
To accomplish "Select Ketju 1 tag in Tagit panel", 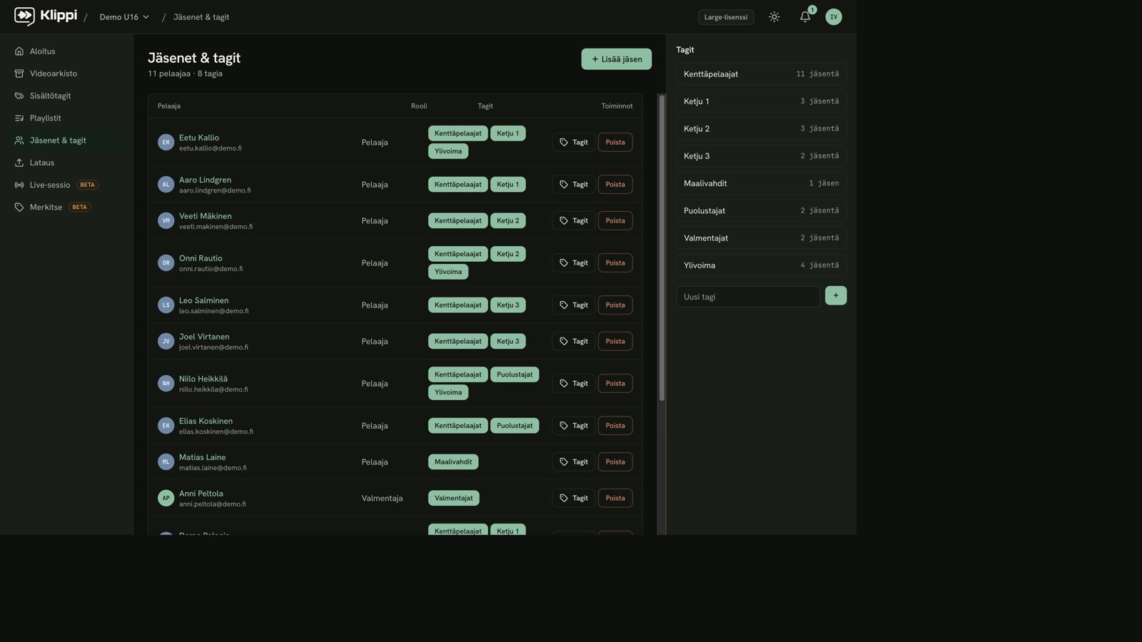I will (x=761, y=101).
